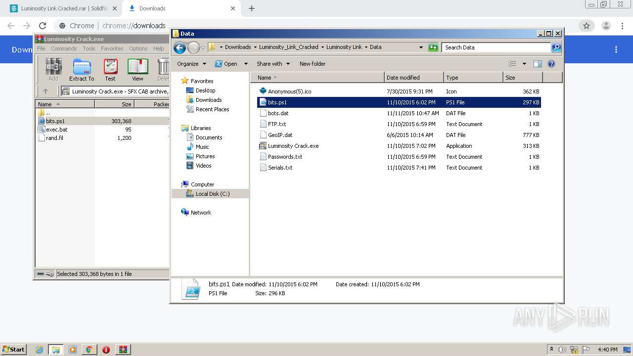This screenshot has width=633, height=356.
Task: Click Luminosity Link breadcrumb segment
Action: pyautogui.click(x=344, y=47)
